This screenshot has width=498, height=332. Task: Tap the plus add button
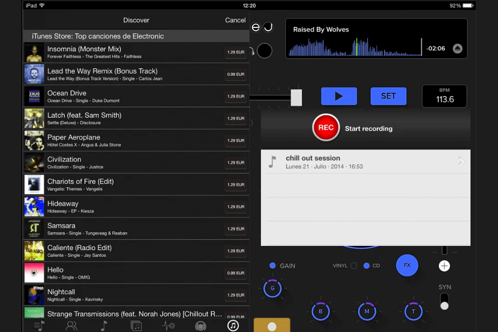point(444,266)
